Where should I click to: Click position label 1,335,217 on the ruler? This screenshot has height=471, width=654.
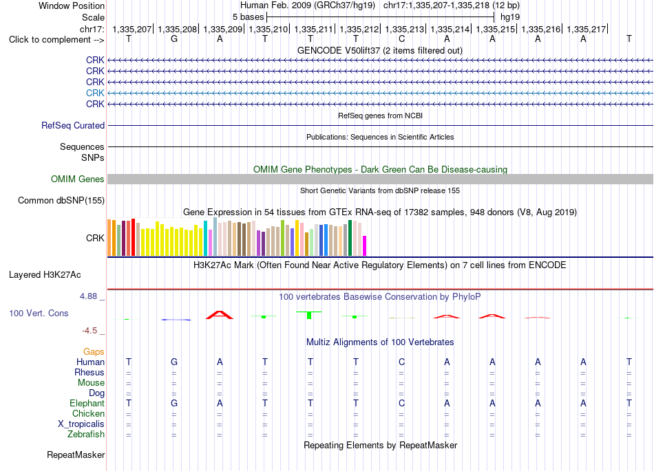click(587, 29)
